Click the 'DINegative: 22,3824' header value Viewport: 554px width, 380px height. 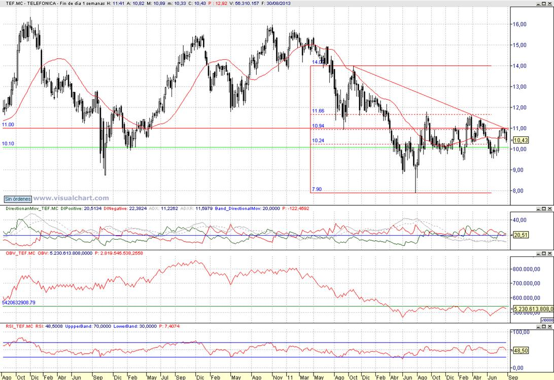[x=125, y=209]
